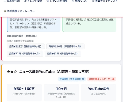Go to the ② トレンド変化 tab
123x102 pixels.
tap(33, 1)
